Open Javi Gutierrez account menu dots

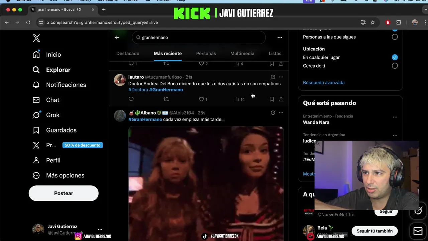100,229
